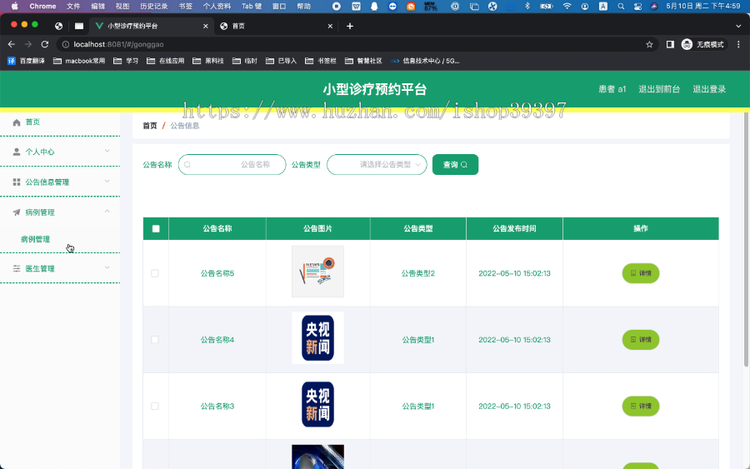Viewport: 750px width, 469px height.
Task: Click the 央视新闻 thumbnail for 公告名称4
Action: point(317,338)
